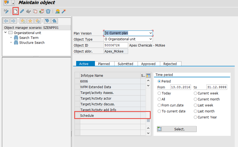Add to favorites with the star-plus icon
The height and width of the screenshot is (147, 238).
23,21
